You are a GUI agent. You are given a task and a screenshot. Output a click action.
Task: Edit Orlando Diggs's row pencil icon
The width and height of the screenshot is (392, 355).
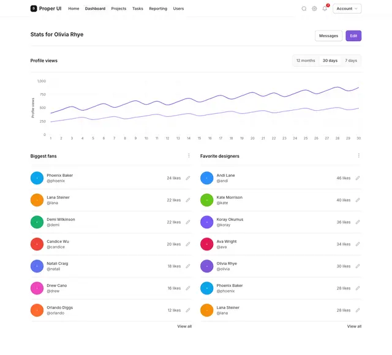[x=188, y=310]
